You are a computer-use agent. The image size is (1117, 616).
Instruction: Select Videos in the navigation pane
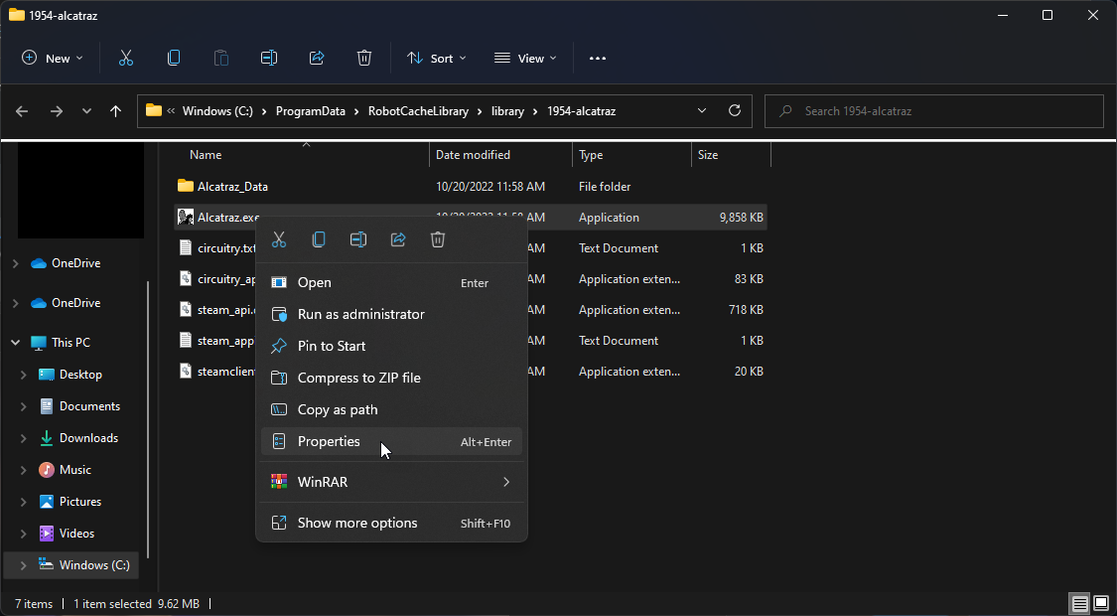point(76,534)
